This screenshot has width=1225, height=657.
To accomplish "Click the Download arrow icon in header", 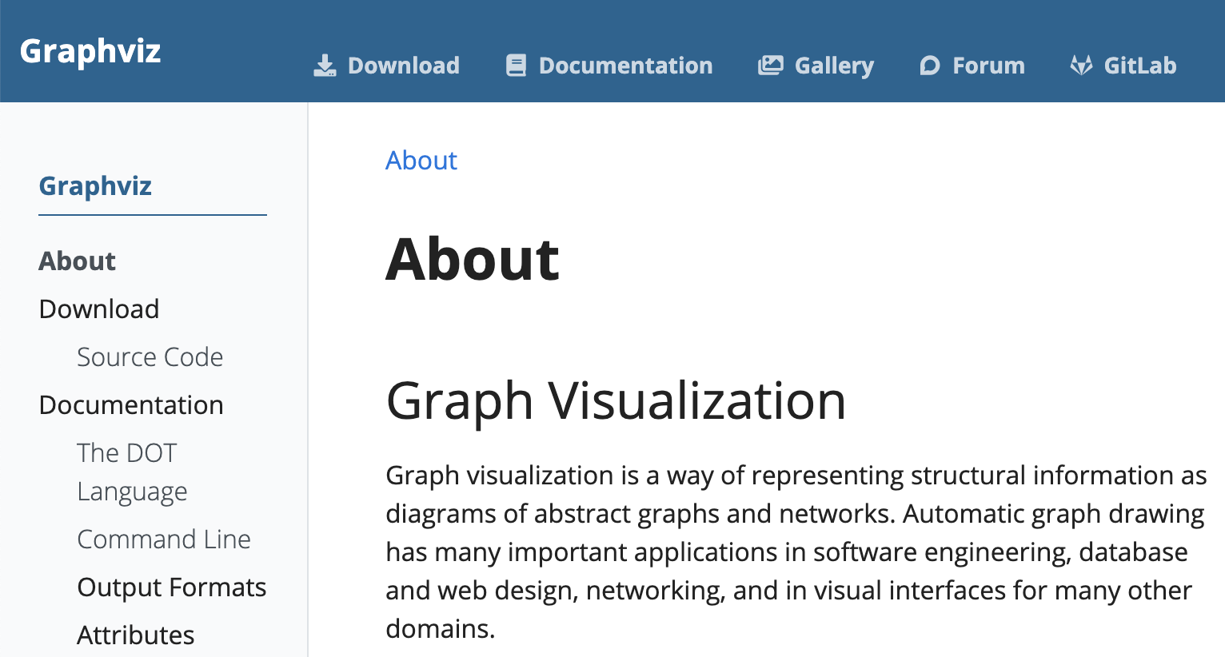I will (325, 64).
